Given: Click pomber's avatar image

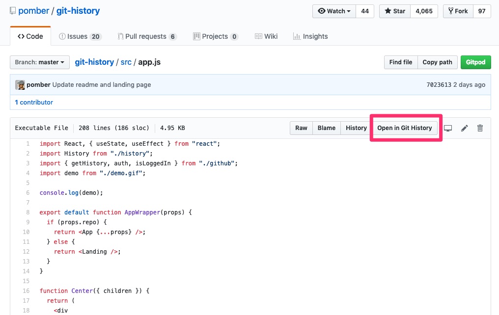Looking at the screenshot, I should pos(20,85).
